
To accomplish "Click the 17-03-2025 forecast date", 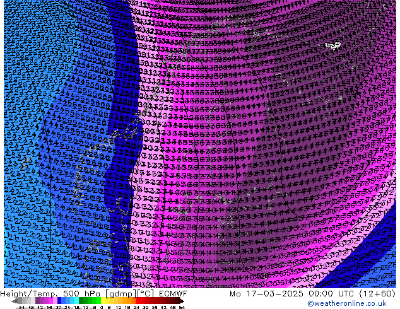I will click(274, 294).
